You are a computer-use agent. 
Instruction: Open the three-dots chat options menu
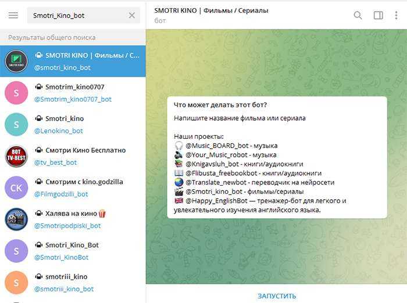point(396,15)
